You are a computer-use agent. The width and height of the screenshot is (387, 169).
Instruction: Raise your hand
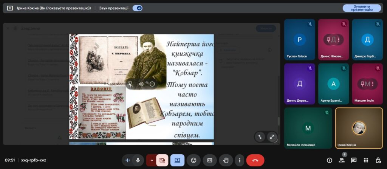click(x=226, y=160)
